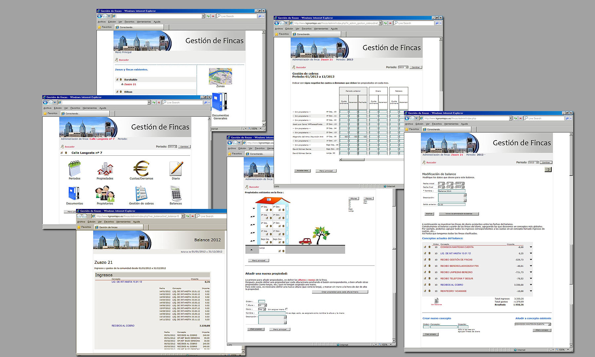Open Edición menu in Balance 2012 window
The height and width of the screenshot is (357, 595).
click(92, 222)
